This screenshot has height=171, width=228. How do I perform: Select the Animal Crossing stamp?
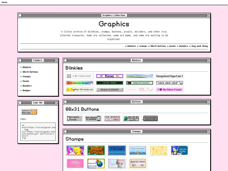point(96,150)
